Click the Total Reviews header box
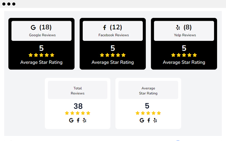226x141 pixels. click(x=77, y=90)
